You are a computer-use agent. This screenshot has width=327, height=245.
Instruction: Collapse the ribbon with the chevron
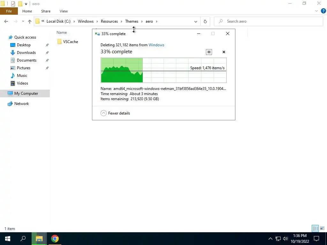click(x=316, y=11)
